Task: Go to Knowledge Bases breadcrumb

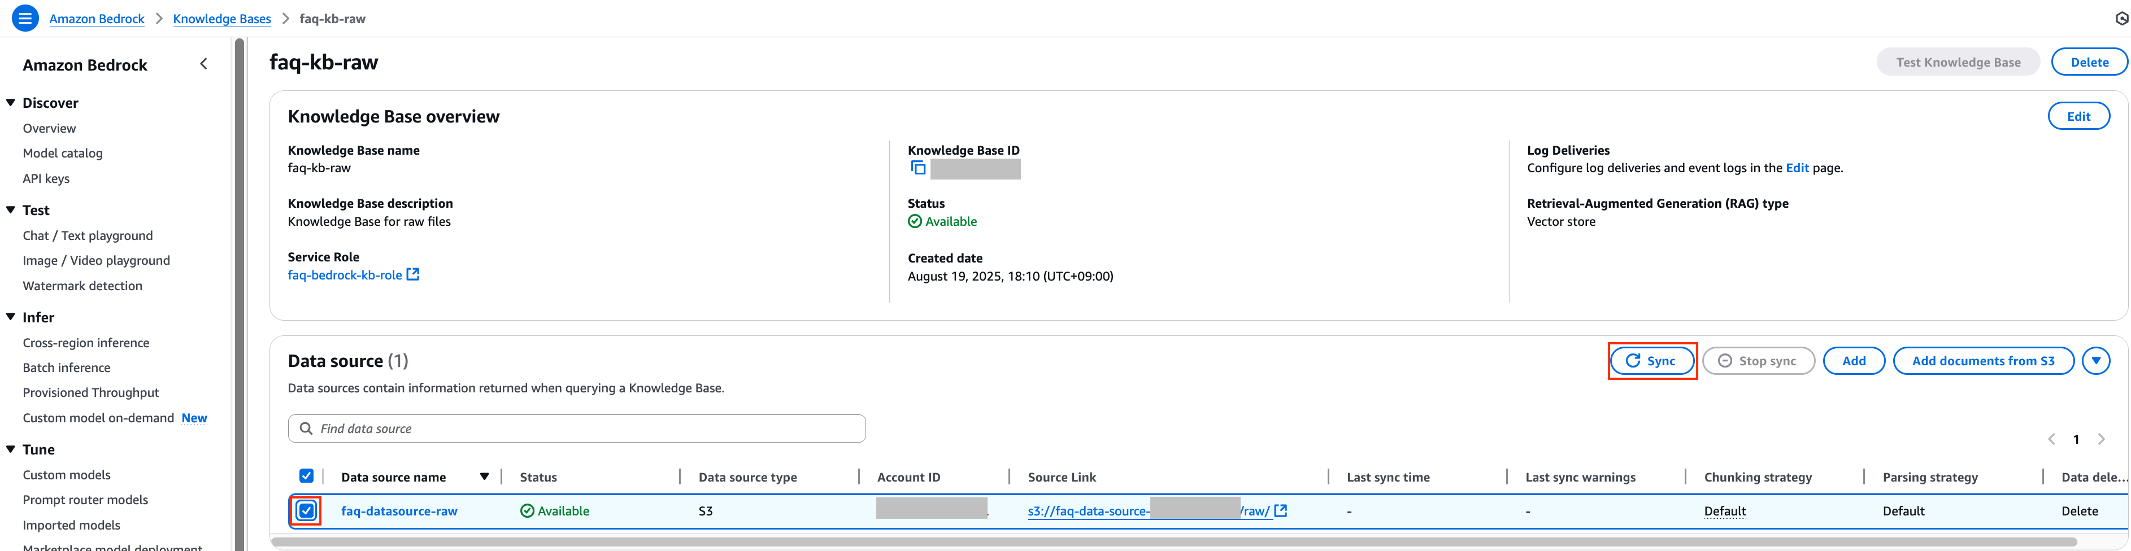Action: (221, 19)
